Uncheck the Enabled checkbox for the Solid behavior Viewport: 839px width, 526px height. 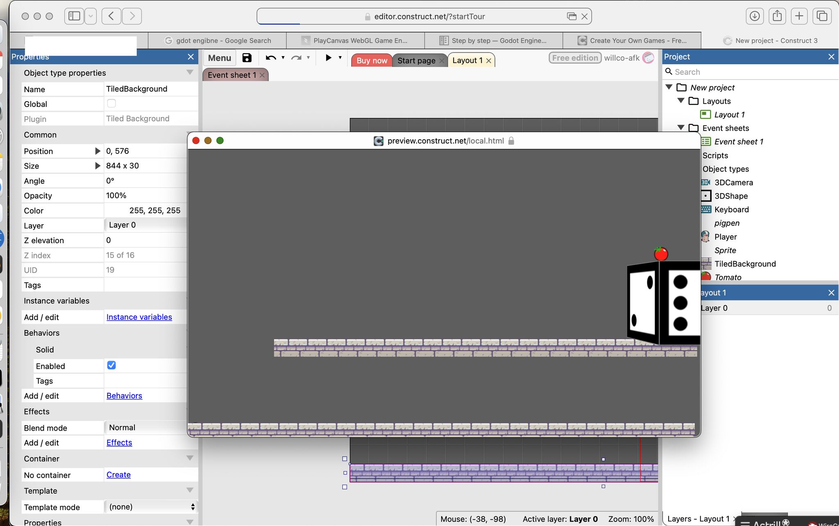point(111,365)
